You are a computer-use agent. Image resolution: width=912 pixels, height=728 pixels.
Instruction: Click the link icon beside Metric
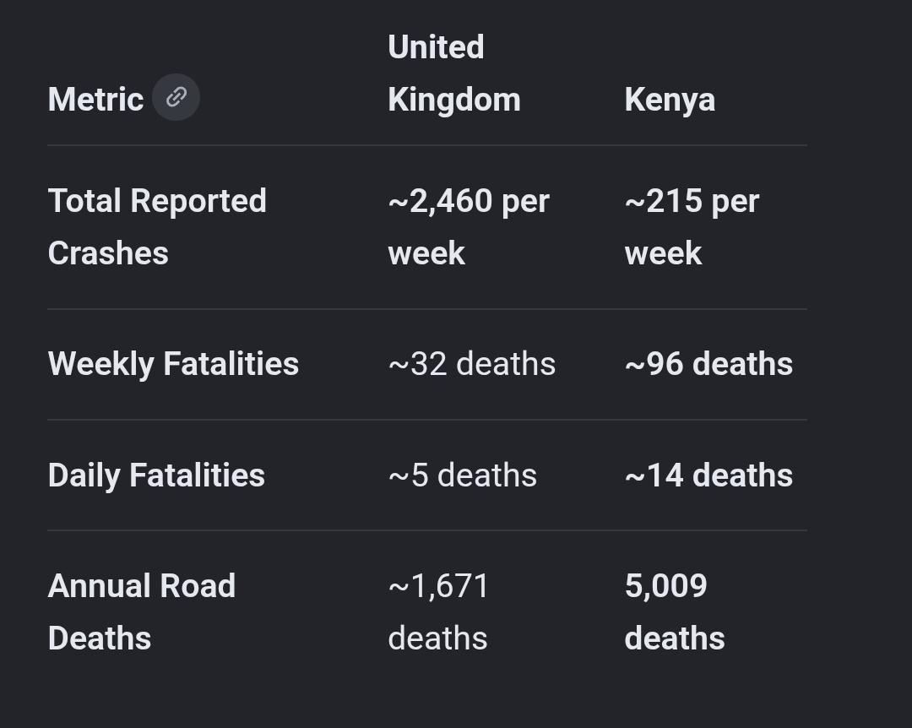coord(176,97)
